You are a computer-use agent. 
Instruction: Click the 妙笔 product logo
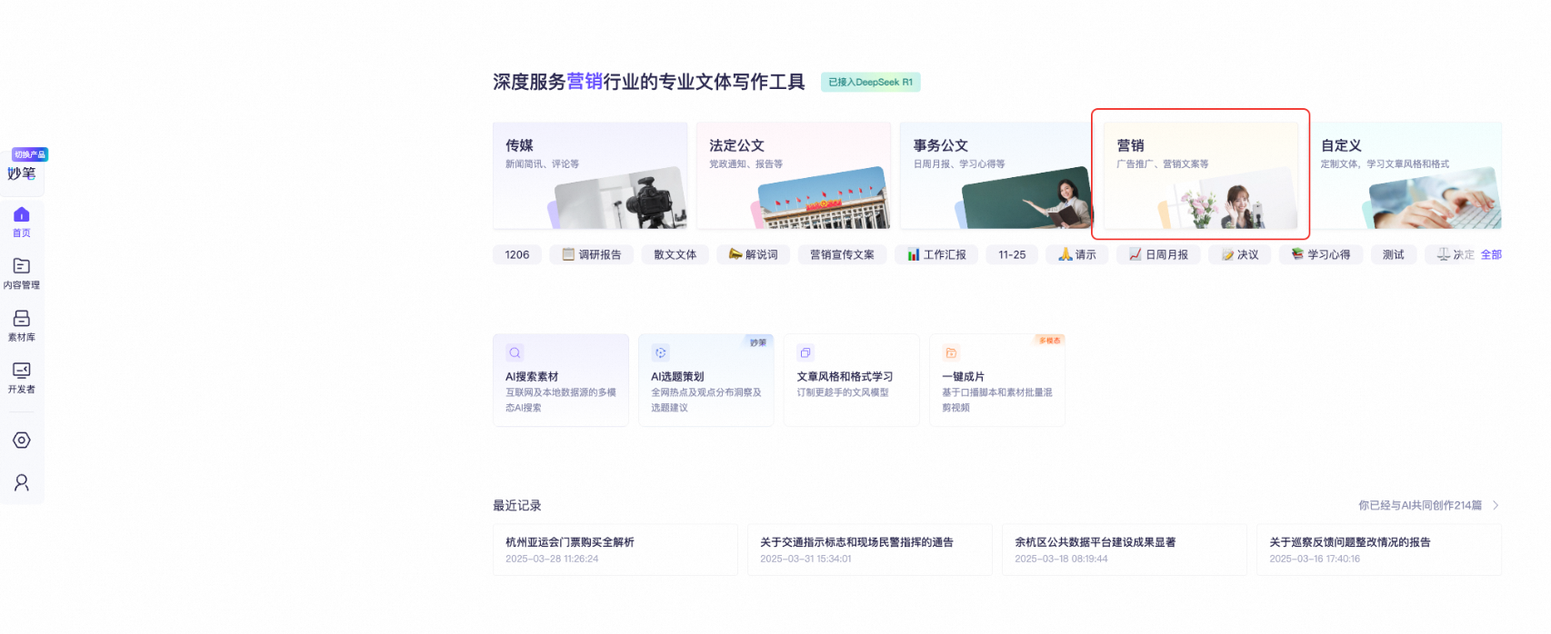(x=22, y=173)
